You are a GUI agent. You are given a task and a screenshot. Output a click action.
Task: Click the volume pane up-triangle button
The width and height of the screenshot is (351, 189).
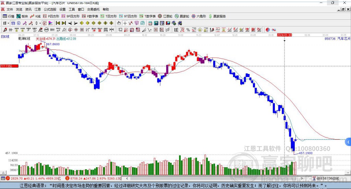[x=3, y=173]
